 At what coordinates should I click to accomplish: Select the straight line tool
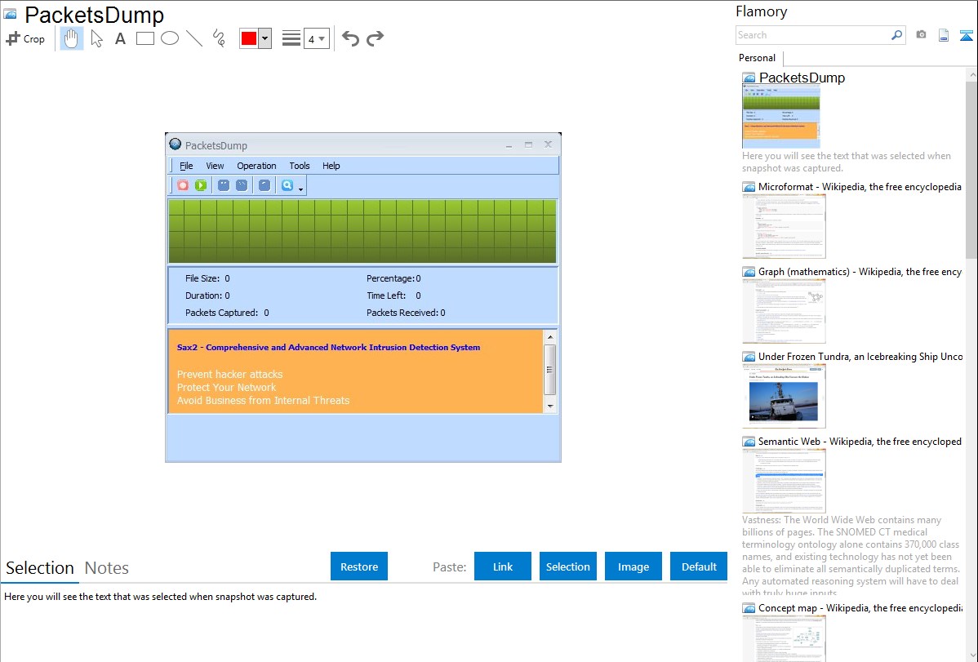194,38
